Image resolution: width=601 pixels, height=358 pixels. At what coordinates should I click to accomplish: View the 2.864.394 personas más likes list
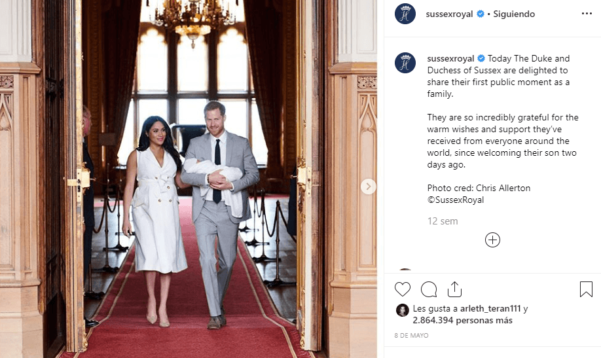coord(462,321)
